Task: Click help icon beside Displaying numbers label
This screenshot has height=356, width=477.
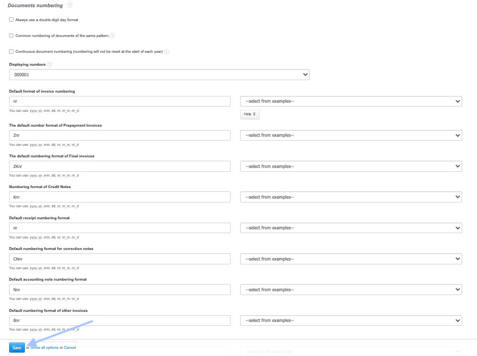Action: (49, 64)
